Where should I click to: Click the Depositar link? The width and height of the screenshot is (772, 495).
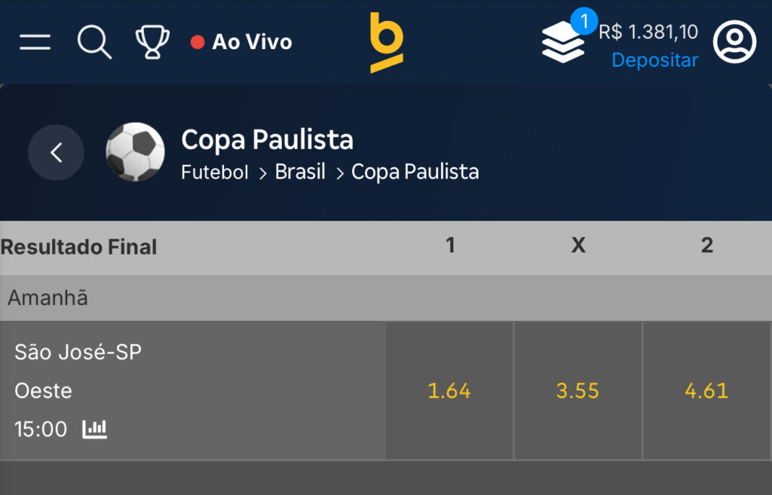(x=654, y=60)
